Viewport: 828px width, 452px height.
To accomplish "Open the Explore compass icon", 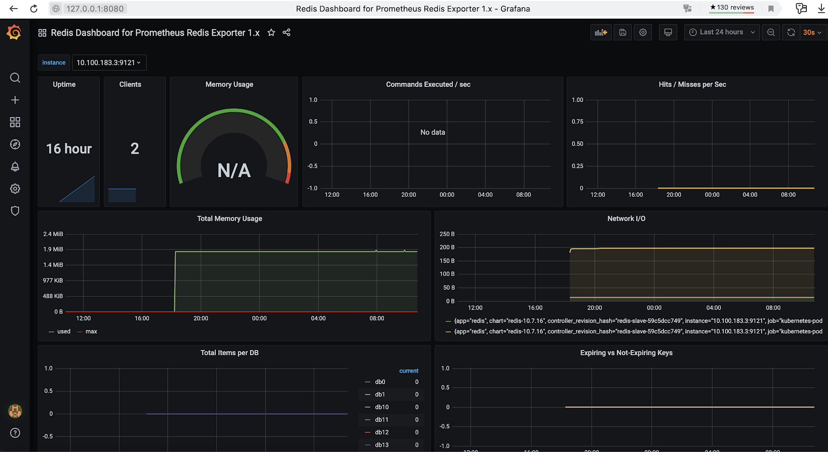I will click(15, 144).
